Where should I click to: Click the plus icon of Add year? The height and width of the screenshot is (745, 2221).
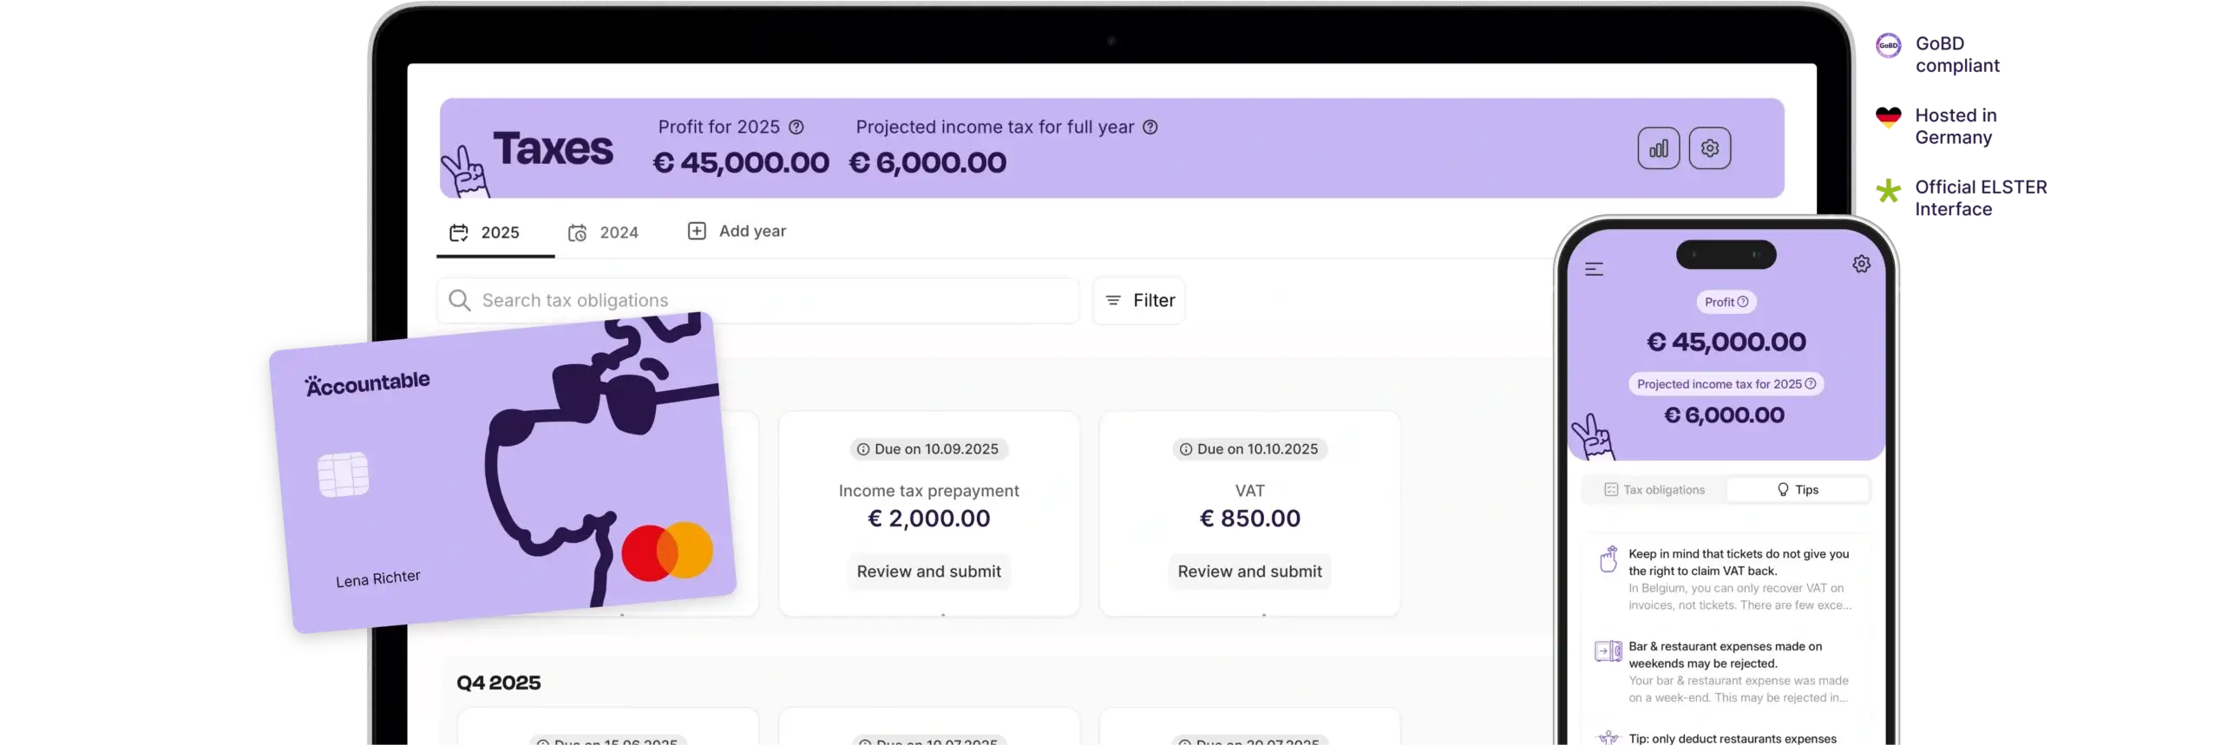(697, 231)
